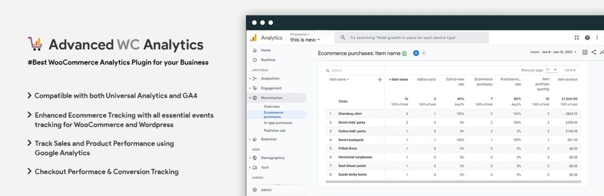
Task: Click the Admin gear icon
Action: (255, 190)
